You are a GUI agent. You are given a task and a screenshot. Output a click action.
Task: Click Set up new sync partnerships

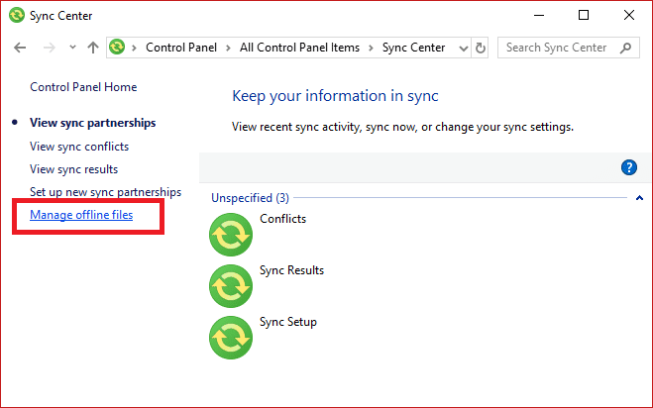coord(105,192)
